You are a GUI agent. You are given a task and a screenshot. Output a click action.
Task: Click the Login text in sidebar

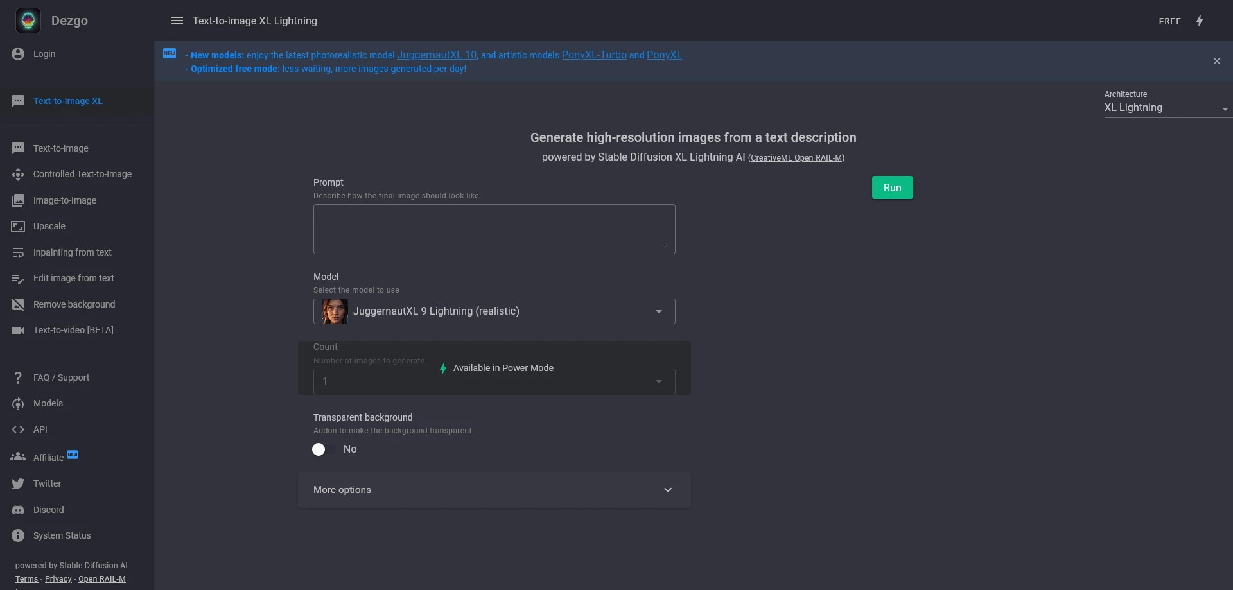click(x=44, y=54)
